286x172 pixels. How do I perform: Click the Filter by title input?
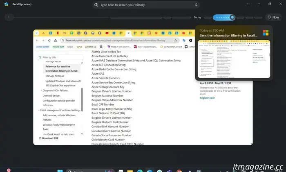[60, 57]
